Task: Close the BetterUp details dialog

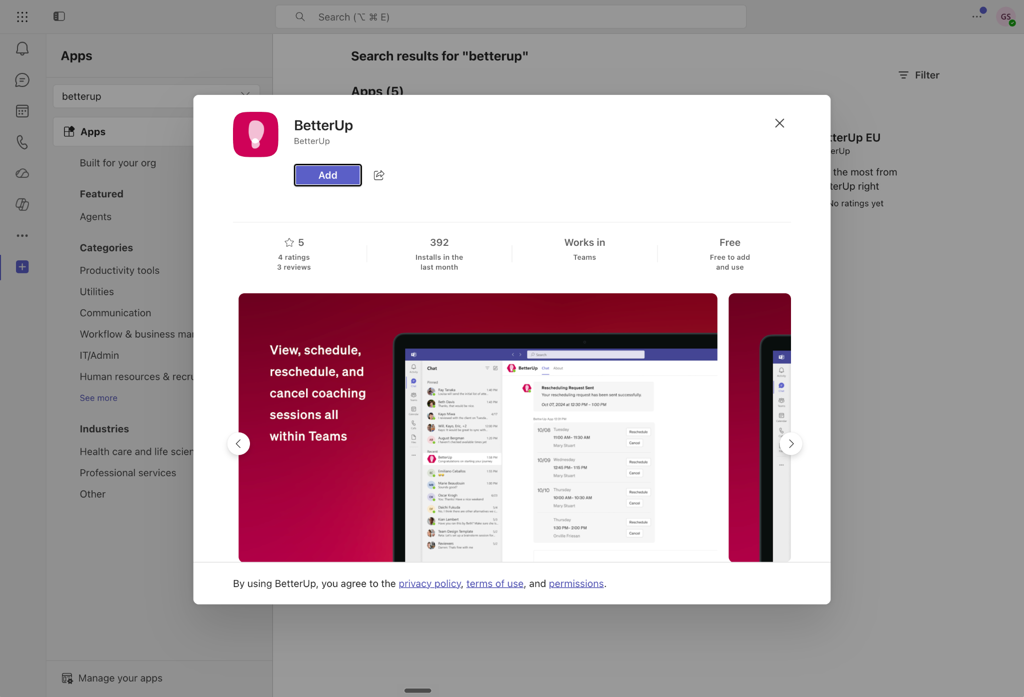Action: (x=779, y=123)
